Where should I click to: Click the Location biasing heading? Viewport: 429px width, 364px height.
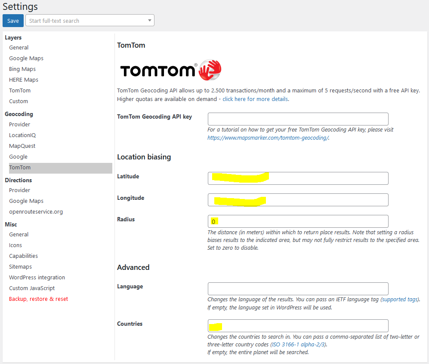pos(144,157)
